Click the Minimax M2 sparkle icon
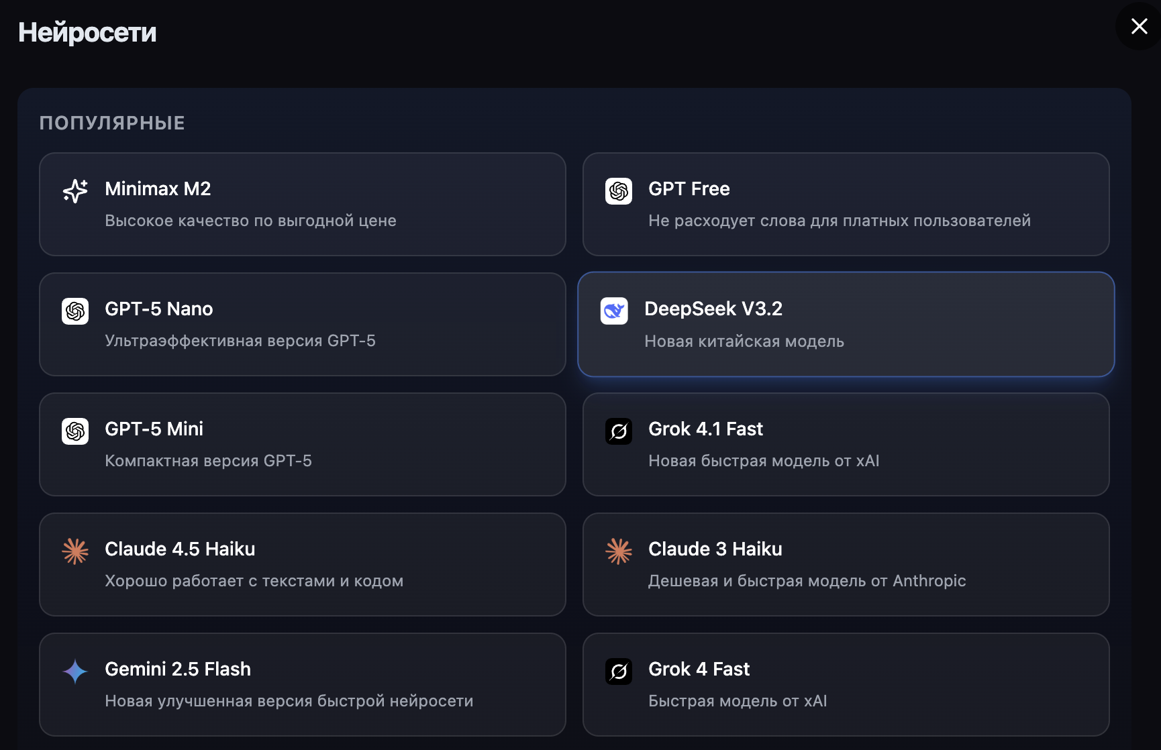 [75, 191]
